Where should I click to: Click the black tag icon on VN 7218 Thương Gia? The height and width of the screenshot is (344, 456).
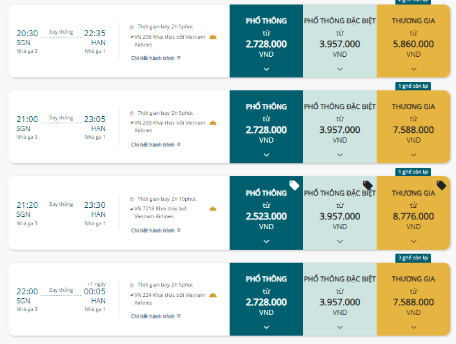tap(441, 185)
